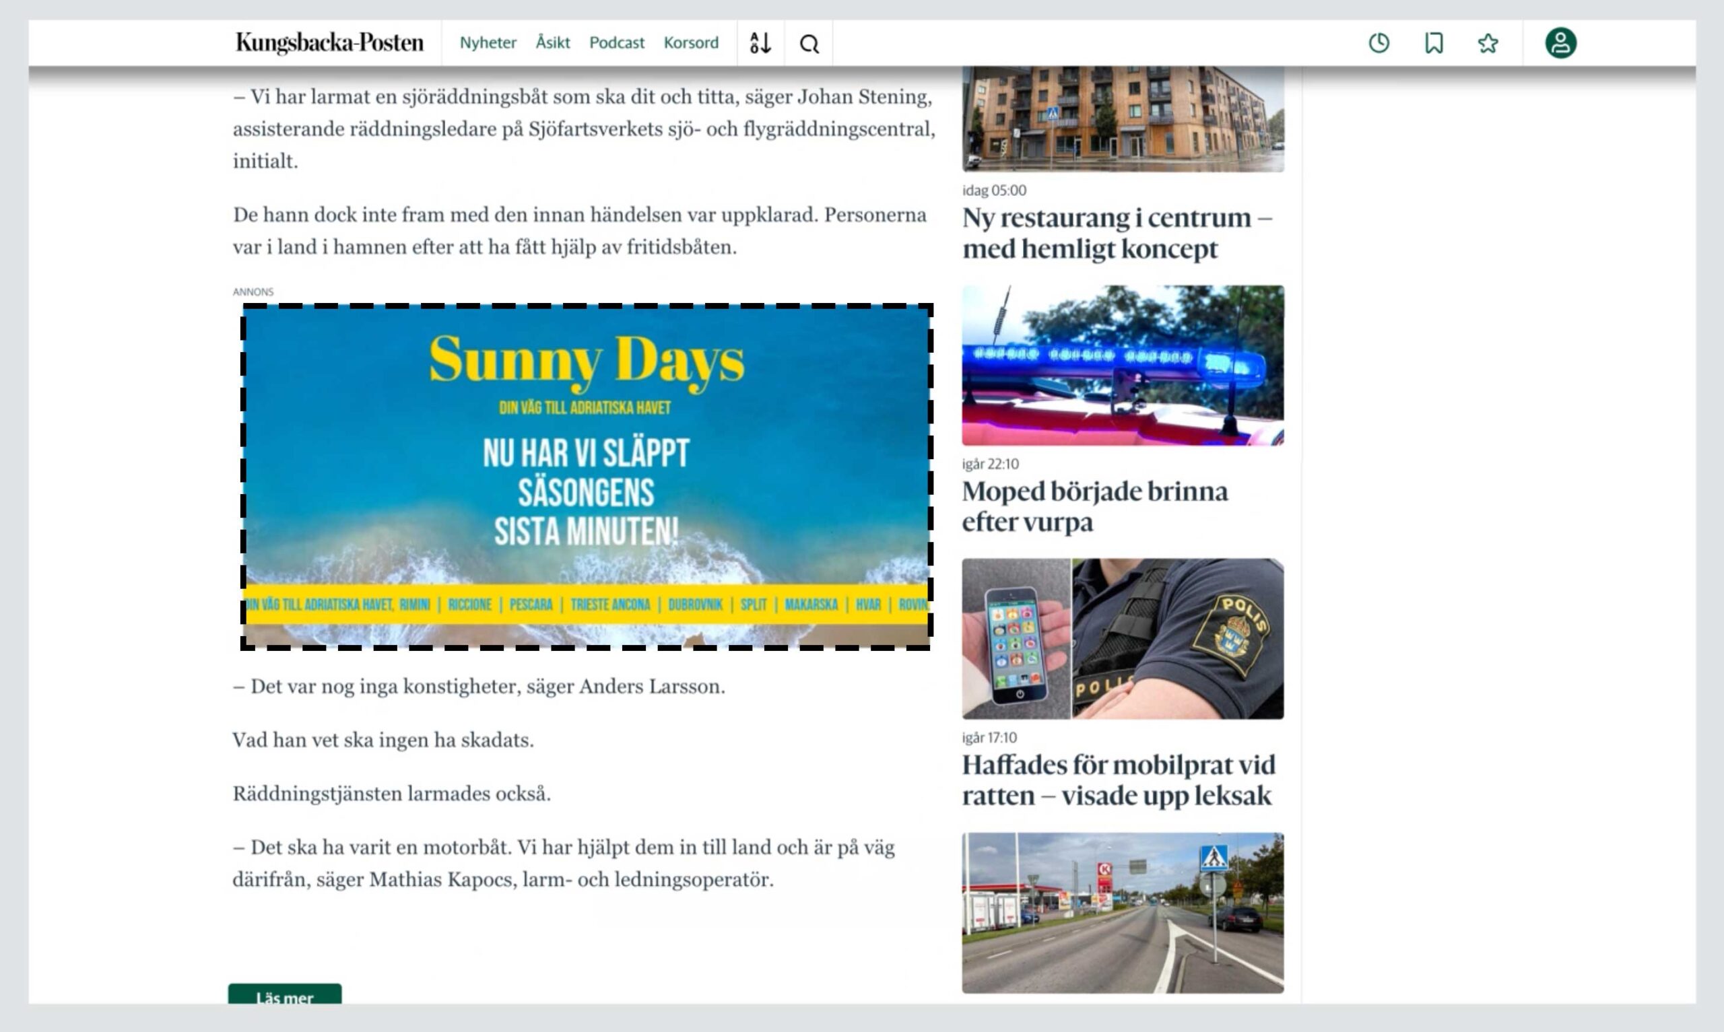The width and height of the screenshot is (1724, 1032).
Task: Open the Åsikt menu item
Action: click(x=552, y=43)
